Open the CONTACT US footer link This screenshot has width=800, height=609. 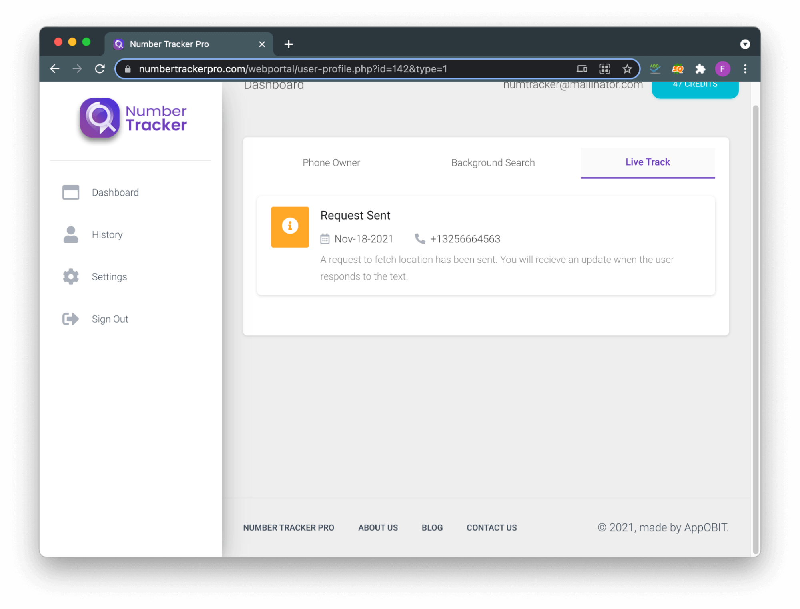491,527
